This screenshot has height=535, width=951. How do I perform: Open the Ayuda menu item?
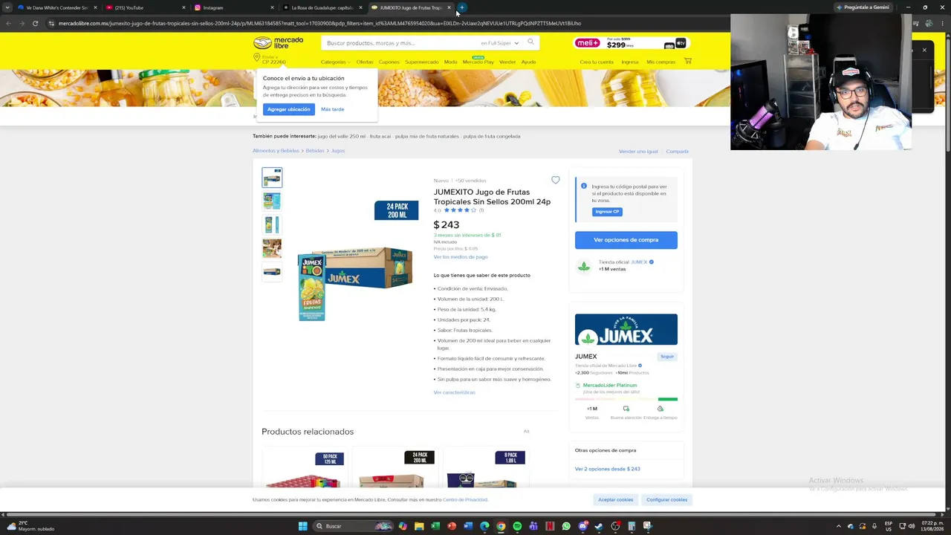[x=528, y=62]
